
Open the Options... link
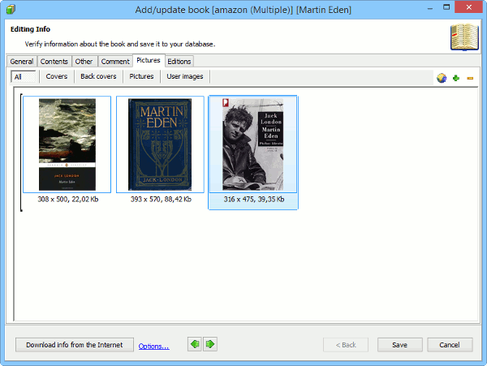pos(153,347)
